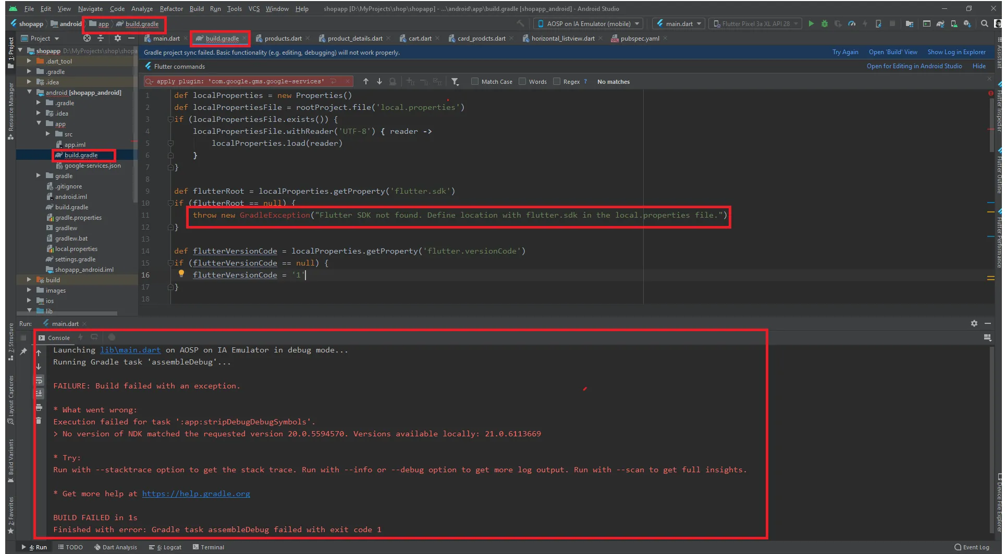
Task: Collapse all in the Project panel
Action: tap(101, 38)
